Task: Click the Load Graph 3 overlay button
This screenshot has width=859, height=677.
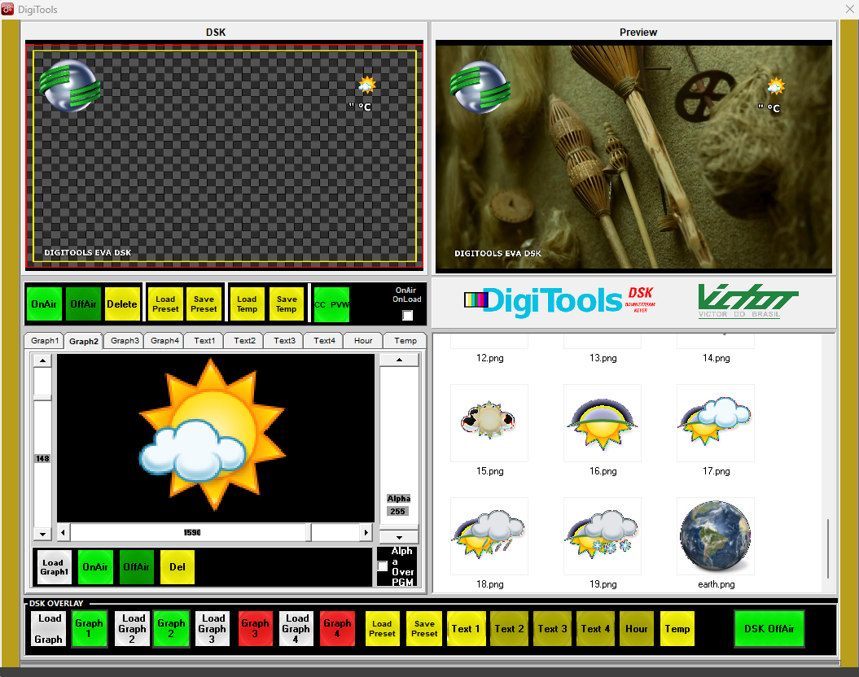Action: pos(213,628)
